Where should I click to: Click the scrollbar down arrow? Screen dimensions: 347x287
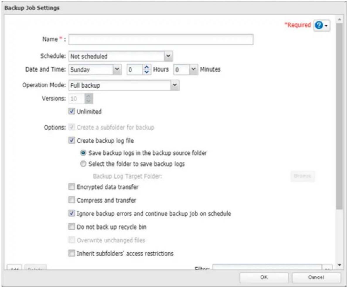339,265
